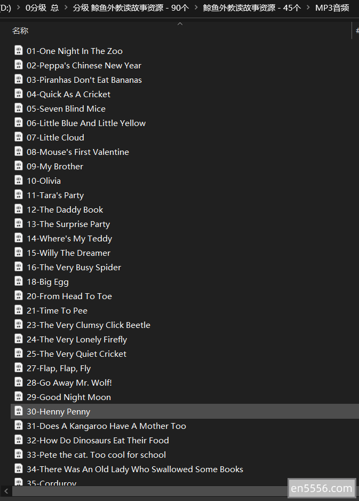Click the file icon beside 21-Time To Pee
This screenshot has width=359, height=501.
tap(19, 310)
